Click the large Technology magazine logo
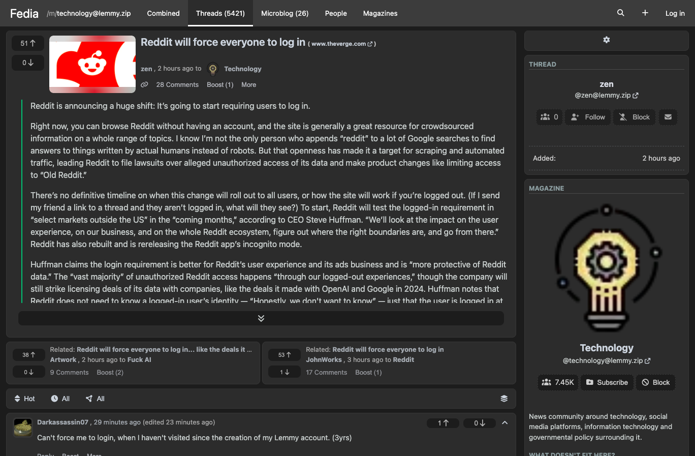This screenshot has height=456, width=695. point(607,268)
